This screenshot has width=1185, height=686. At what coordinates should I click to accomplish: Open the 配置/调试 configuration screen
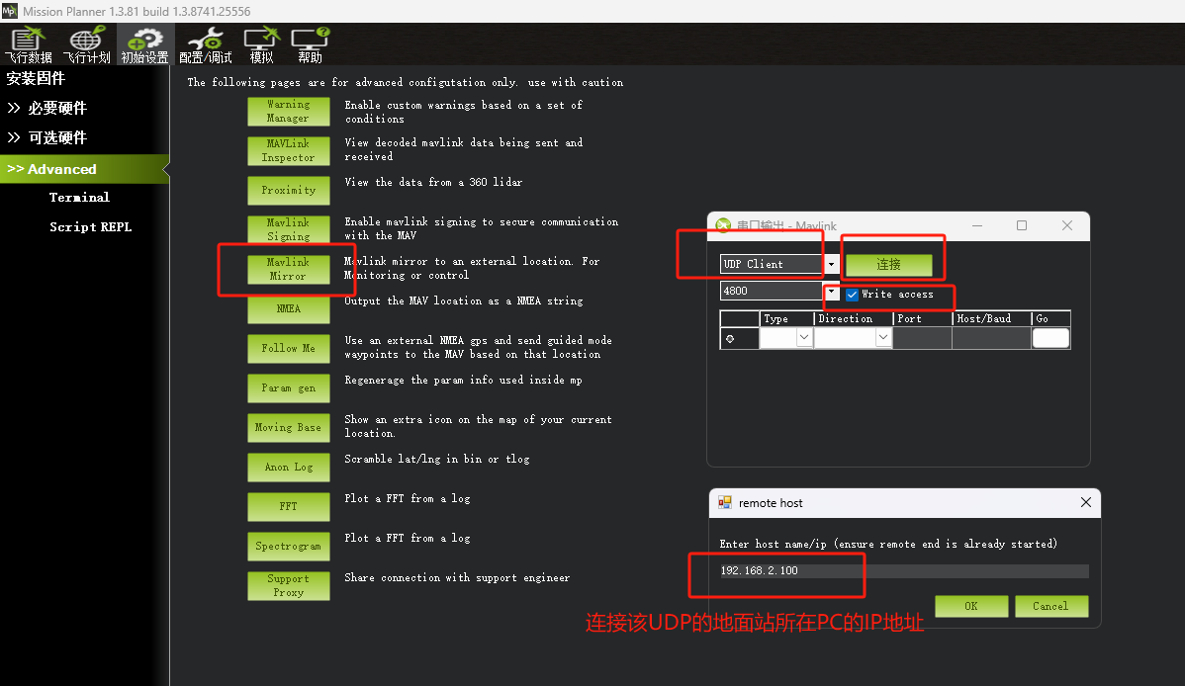203,43
